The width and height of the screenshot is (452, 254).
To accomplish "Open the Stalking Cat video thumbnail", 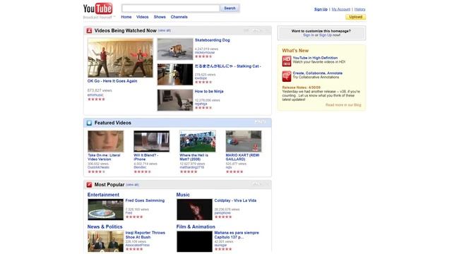I will click(175, 75).
